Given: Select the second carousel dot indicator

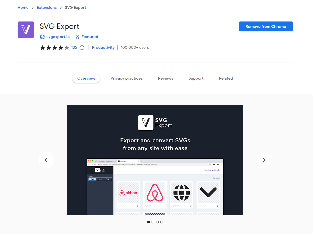Looking at the screenshot, I should 153,222.
